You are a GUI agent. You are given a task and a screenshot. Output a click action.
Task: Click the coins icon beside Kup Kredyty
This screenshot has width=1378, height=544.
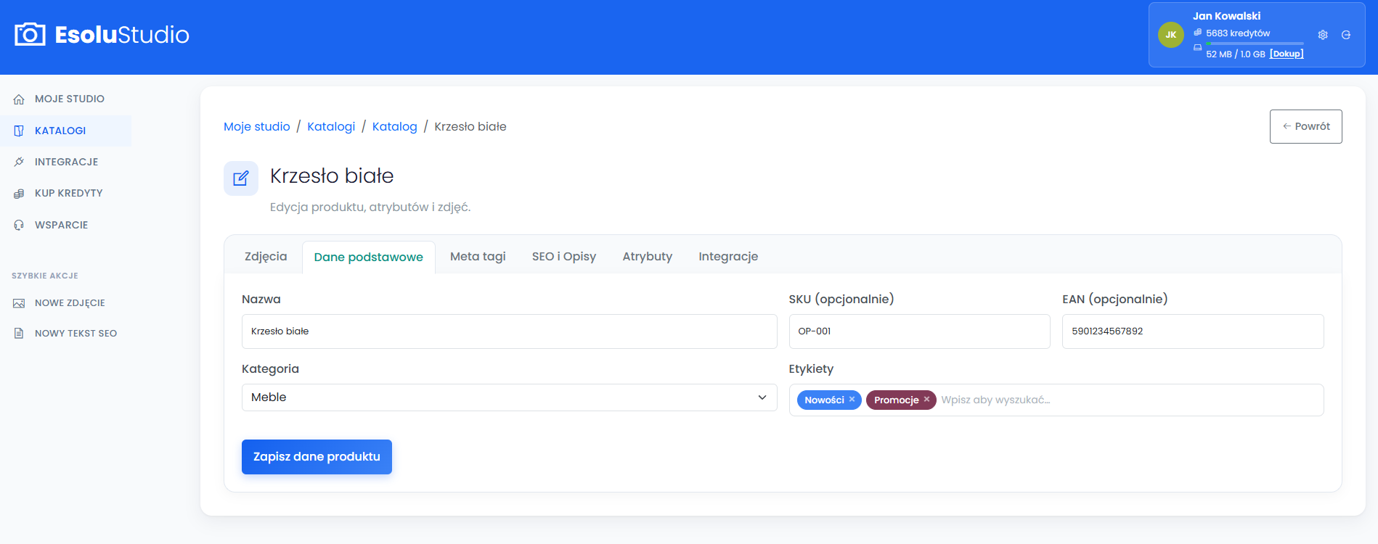coord(19,194)
